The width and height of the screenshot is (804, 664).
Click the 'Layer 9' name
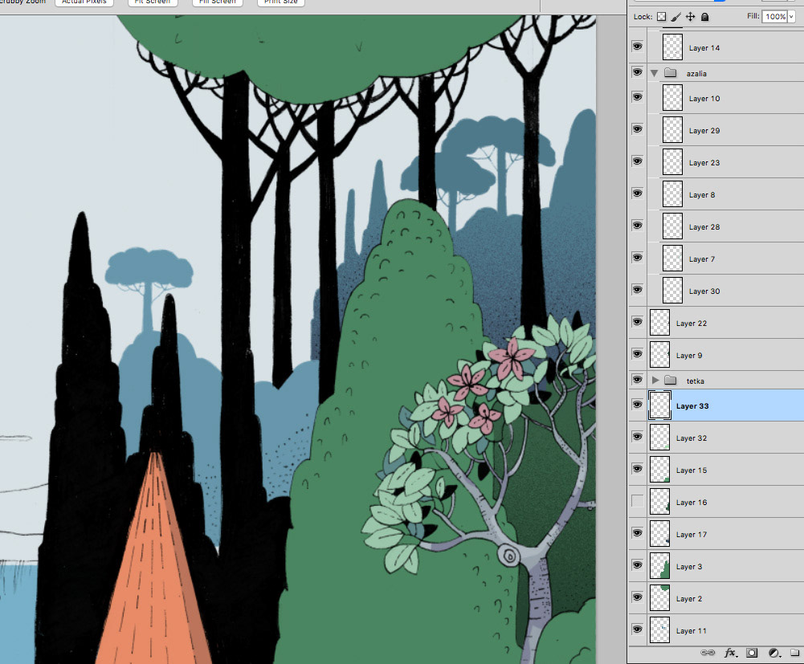click(688, 356)
